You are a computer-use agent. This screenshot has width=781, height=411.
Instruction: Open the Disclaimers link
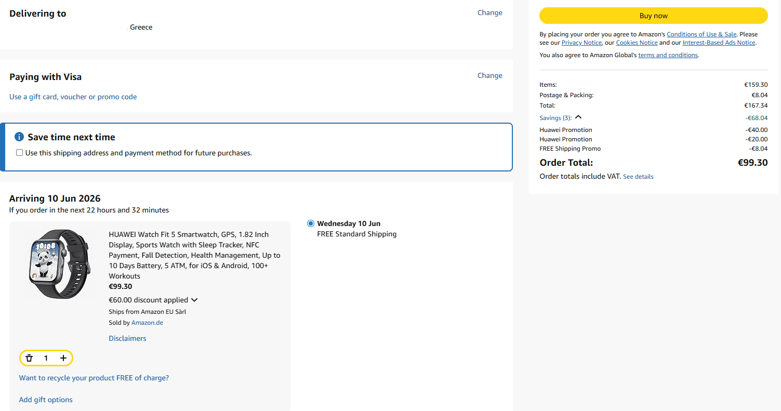127,338
